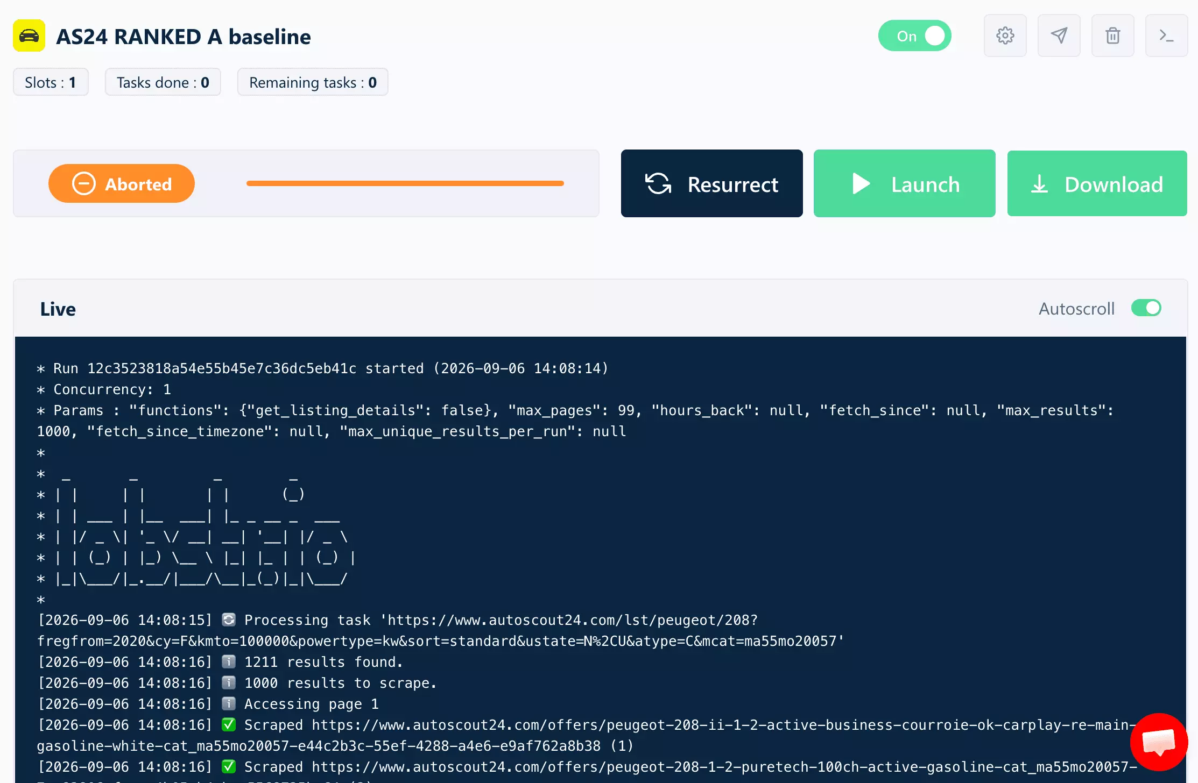Click the '1211 results found.' log line
Image resolution: width=1198 pixels, height=783 pixels.
pos(220,662)
